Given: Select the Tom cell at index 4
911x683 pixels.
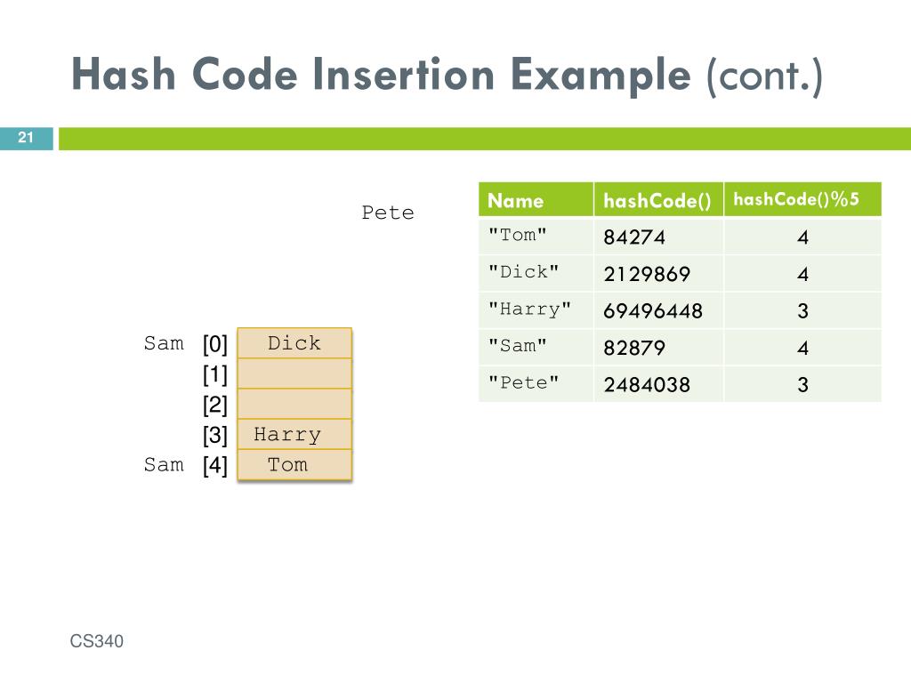Looking at the screenshot, I should point(294,464).
